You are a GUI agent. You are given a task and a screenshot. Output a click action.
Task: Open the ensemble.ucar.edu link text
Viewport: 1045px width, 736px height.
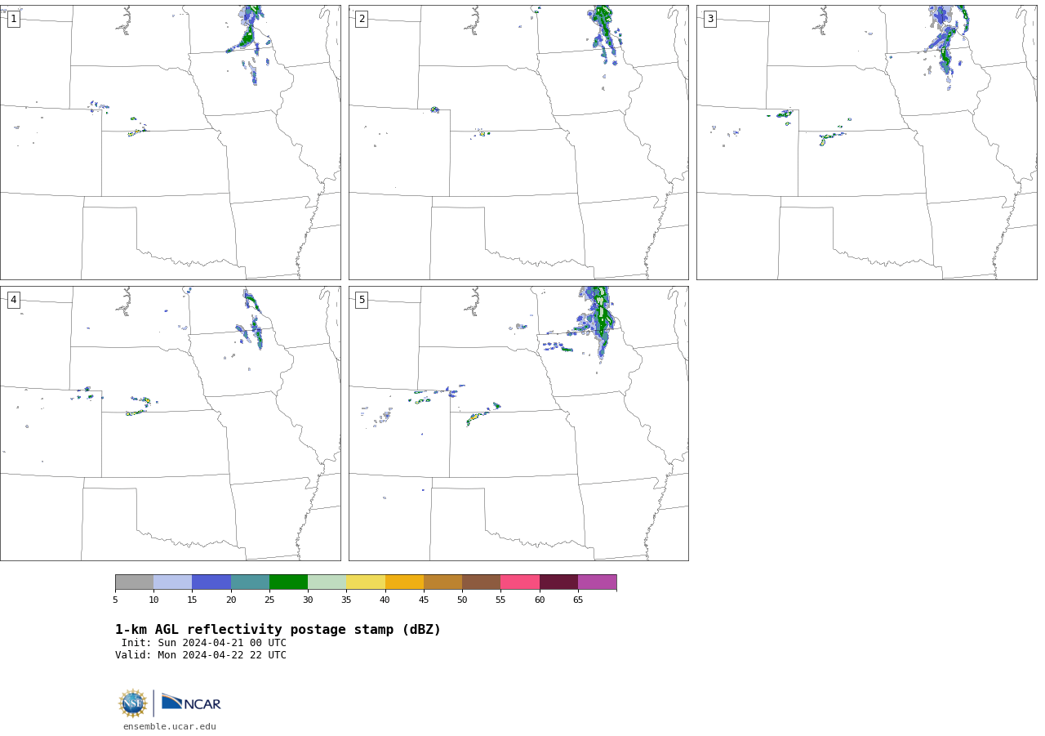(x=170, y=726)
